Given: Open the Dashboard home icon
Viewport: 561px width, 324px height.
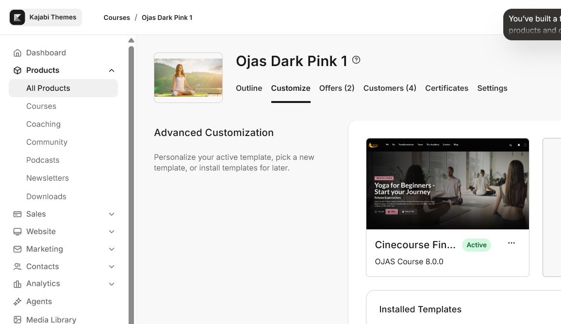Looking at the screenshot, I should [17, 53].
